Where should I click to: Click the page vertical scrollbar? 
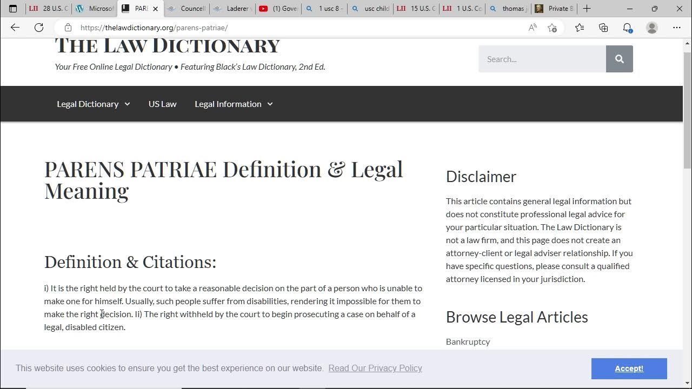pos(687,111)
